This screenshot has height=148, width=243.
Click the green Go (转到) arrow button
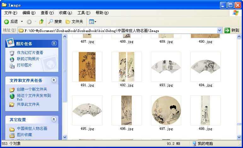point(227,30)
